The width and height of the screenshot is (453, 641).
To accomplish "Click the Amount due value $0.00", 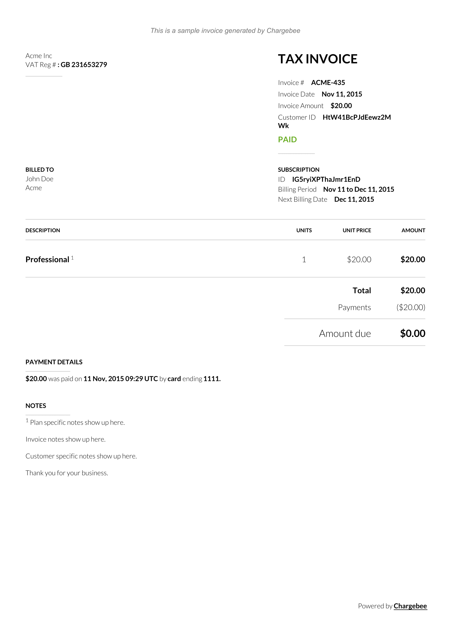I will point(412,333).
